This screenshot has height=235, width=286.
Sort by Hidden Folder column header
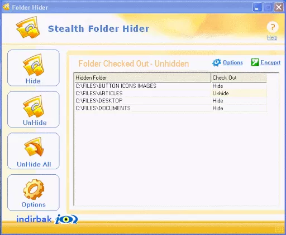point(142,77)
